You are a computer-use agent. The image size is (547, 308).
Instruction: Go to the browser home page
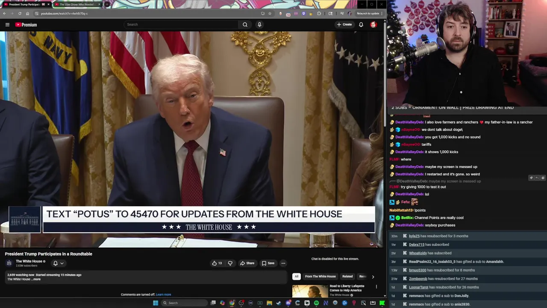[x=27, y=13]
